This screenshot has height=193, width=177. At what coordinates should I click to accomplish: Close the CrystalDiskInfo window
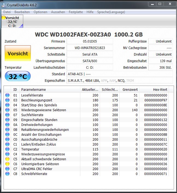click(170, 4)
